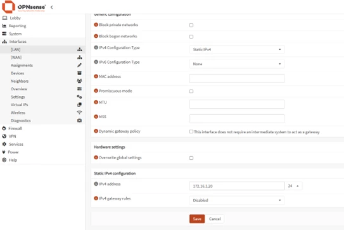The height and width of the screenshot is (230, 344).
Task: Check Dynamic gateway policy checkbox
Action: coord(191,131)
